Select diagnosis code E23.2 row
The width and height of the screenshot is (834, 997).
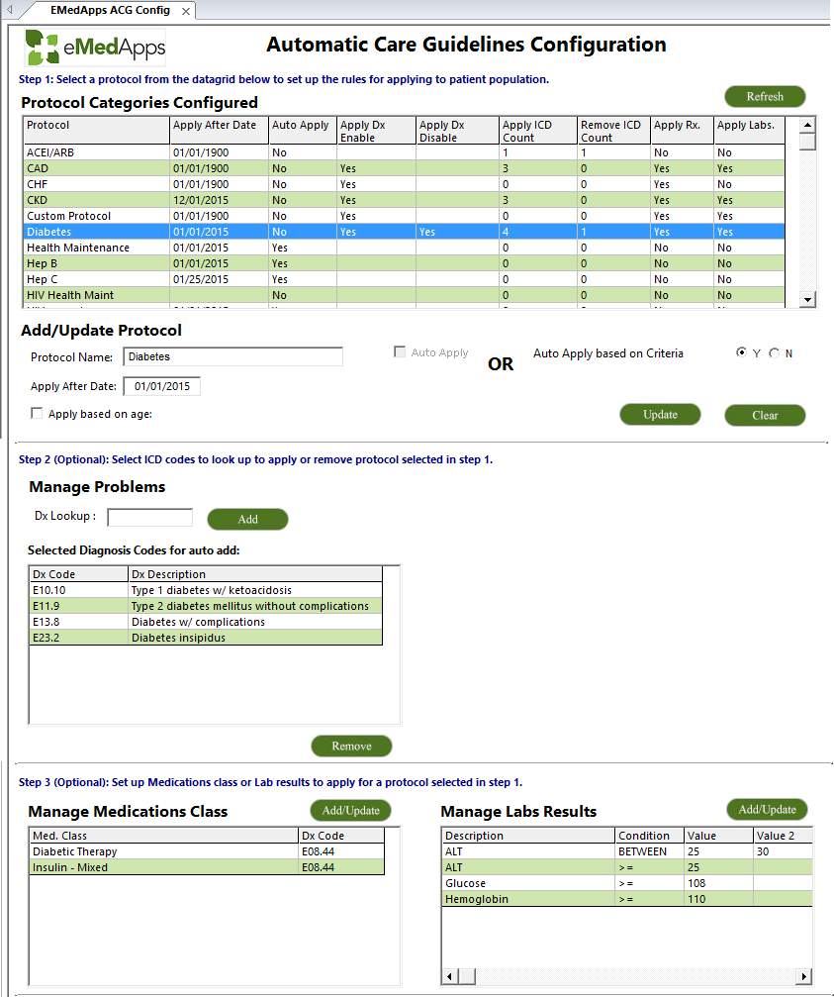point(206,638)
